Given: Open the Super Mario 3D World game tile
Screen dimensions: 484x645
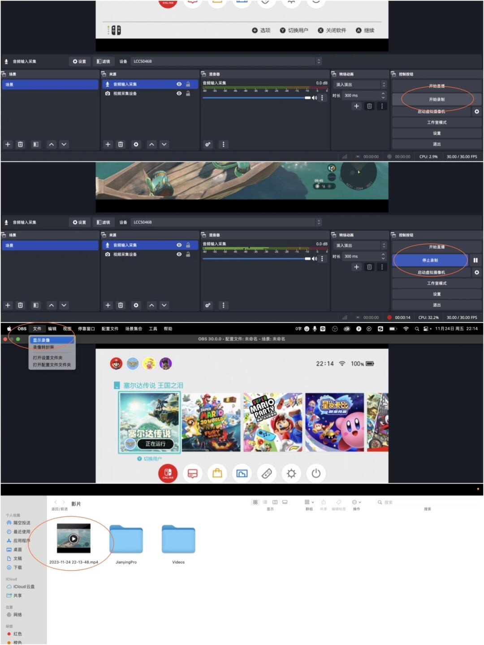Looking at the screenshot, I should pos(211,423).
